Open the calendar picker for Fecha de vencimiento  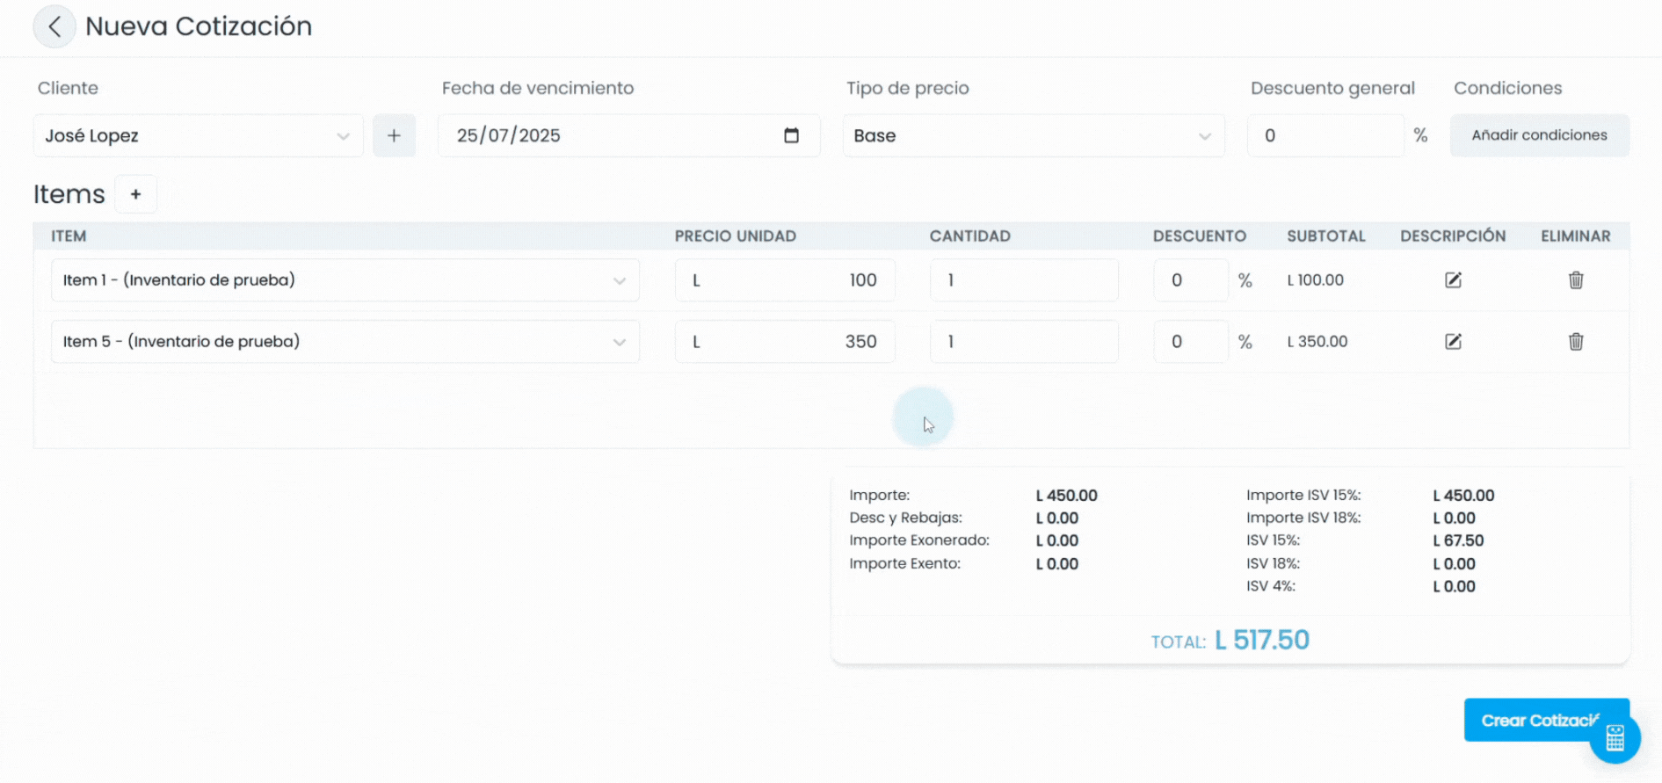tap(791, 135)
